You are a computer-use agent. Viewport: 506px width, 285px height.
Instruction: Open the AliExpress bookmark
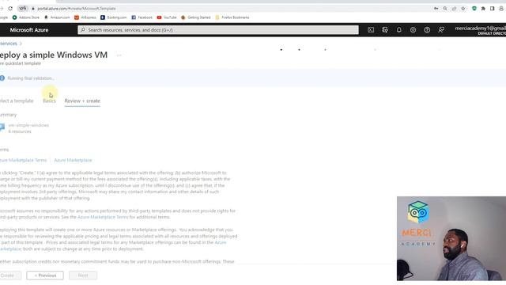tap(85, 17)
